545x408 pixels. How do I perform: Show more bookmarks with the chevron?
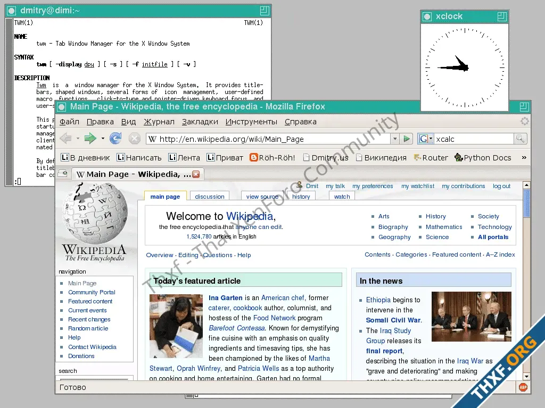(x=524, y=157)
